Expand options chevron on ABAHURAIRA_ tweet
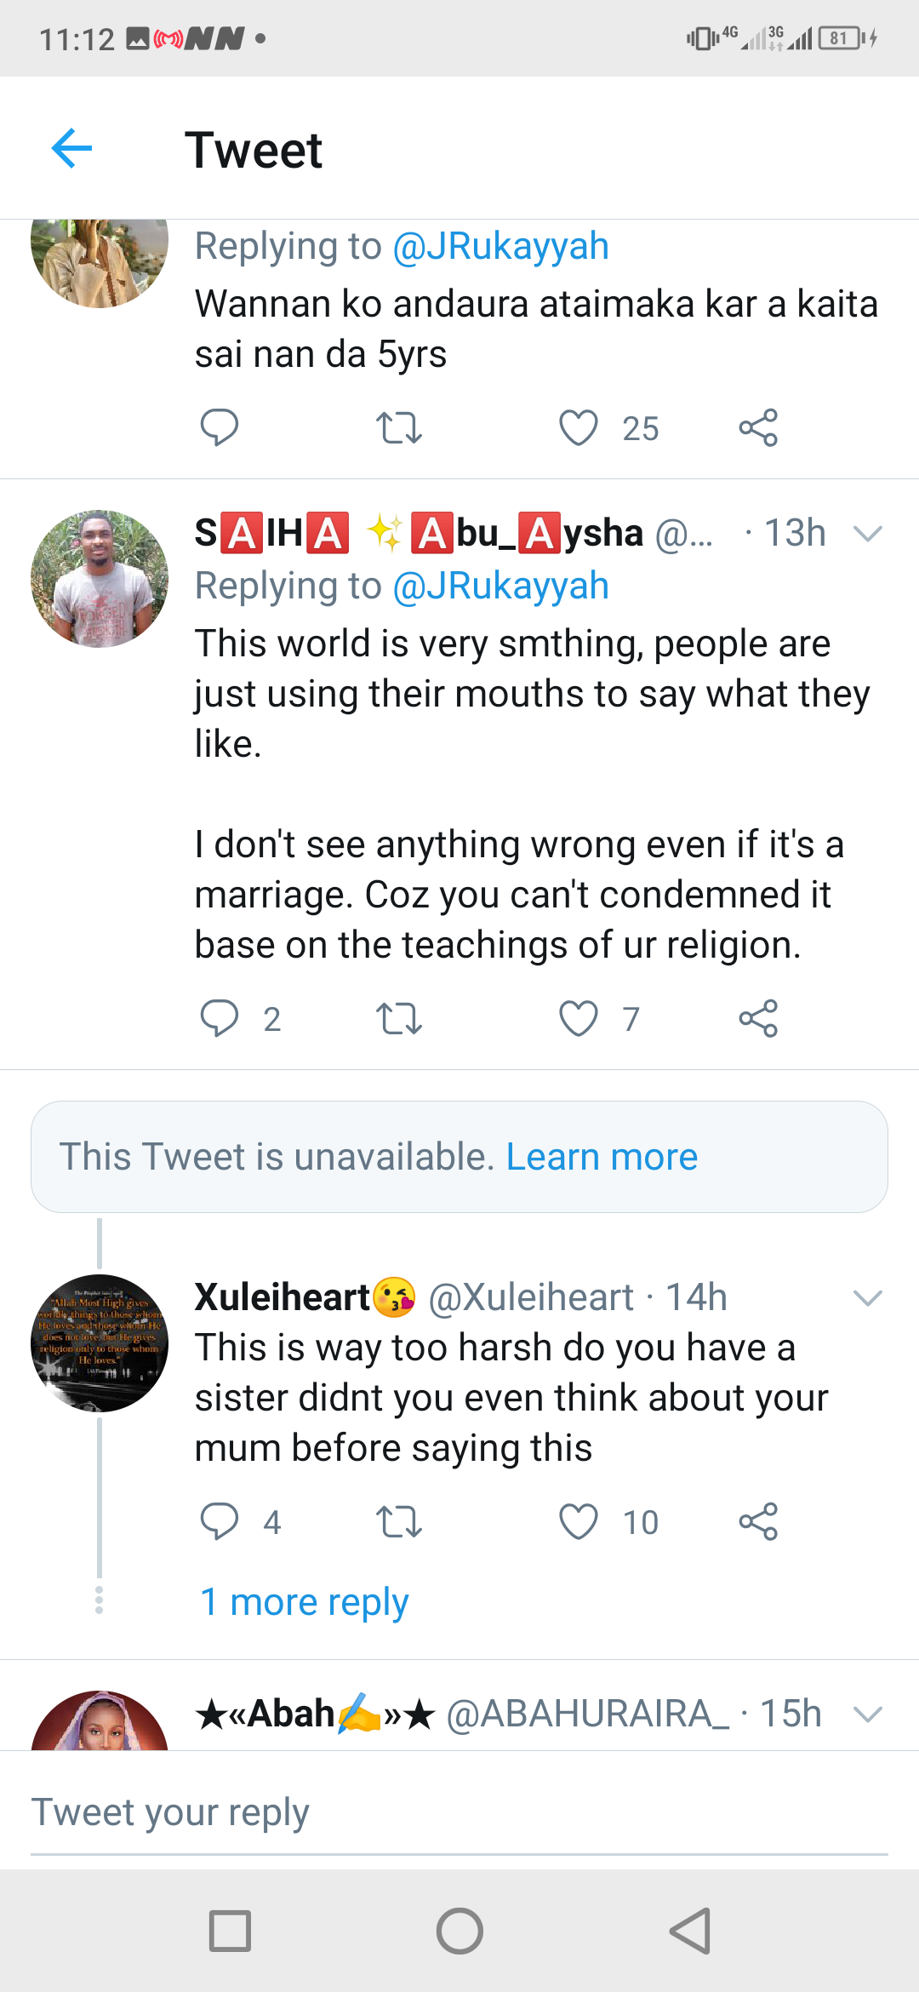This screenshot has height=1992, width=919. click(x=867, y=1714)
